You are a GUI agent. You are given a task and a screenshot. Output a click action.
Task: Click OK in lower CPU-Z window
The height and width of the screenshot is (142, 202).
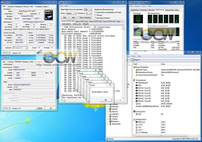coord(51,108)
